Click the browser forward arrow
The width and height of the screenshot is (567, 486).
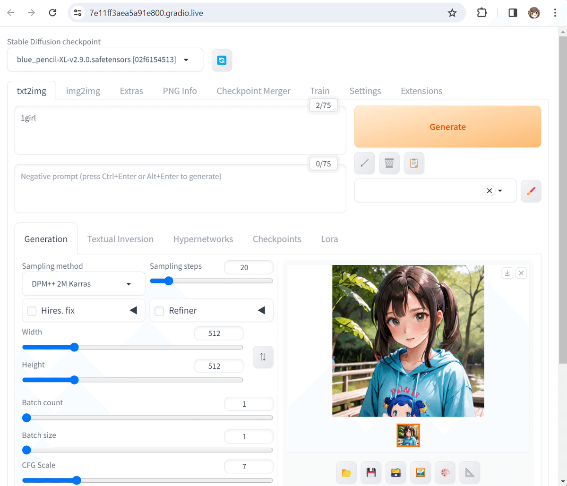click(x=32, y=13)
